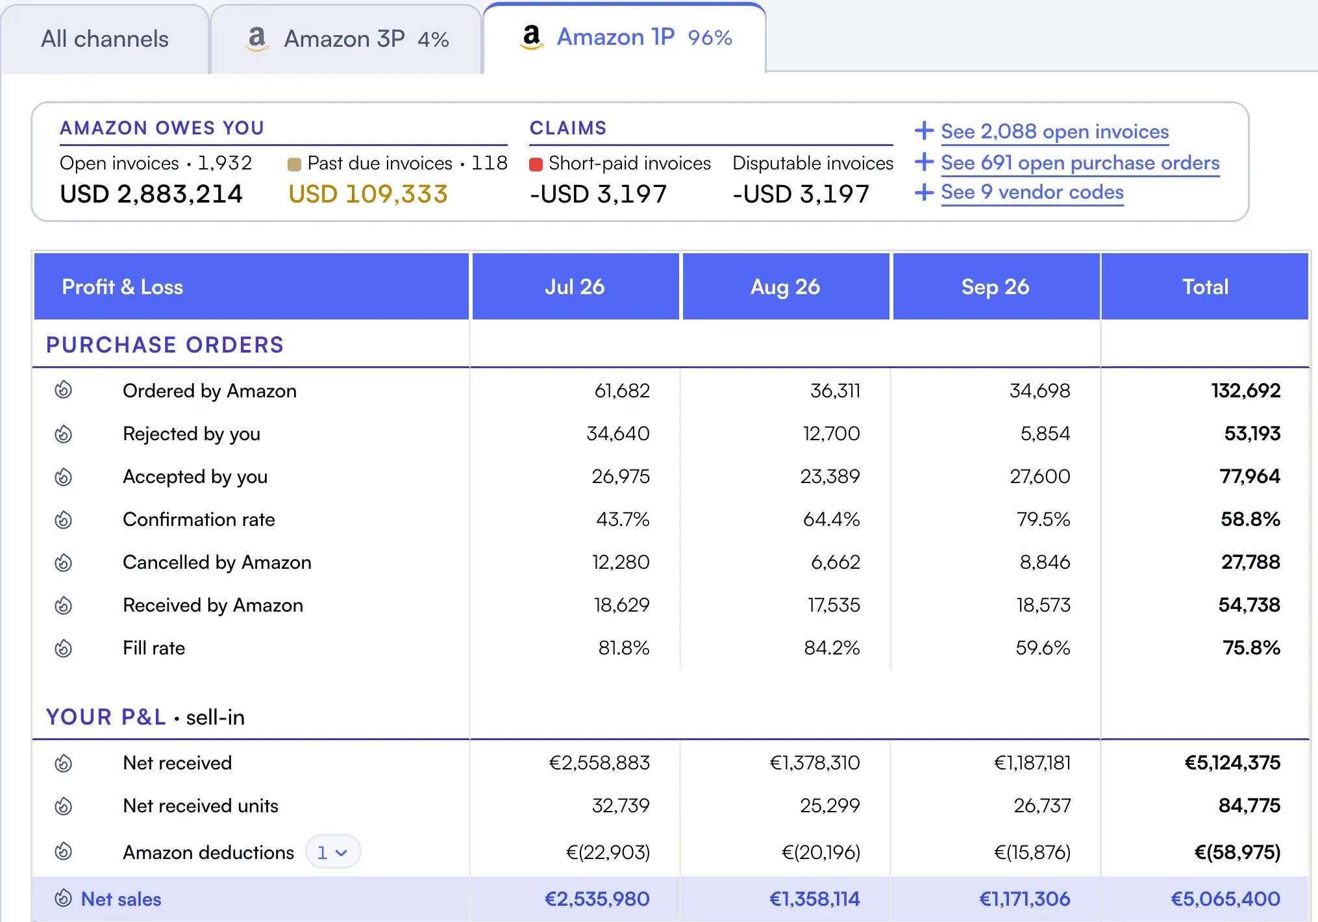
Task: Click the Sep 26 column header
Action: point(996,286)
